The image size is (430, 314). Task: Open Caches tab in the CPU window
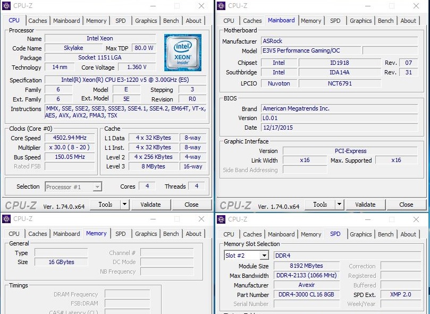coord(38,21)
